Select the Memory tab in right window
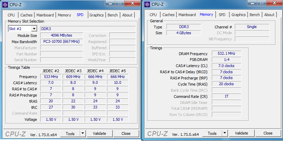This screenshot has height=141, width=283. [x=206, y=14]
